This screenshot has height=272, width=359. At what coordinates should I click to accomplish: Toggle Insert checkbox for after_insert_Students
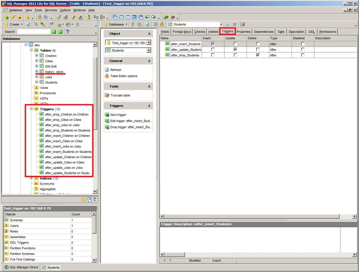coord(213,44)
